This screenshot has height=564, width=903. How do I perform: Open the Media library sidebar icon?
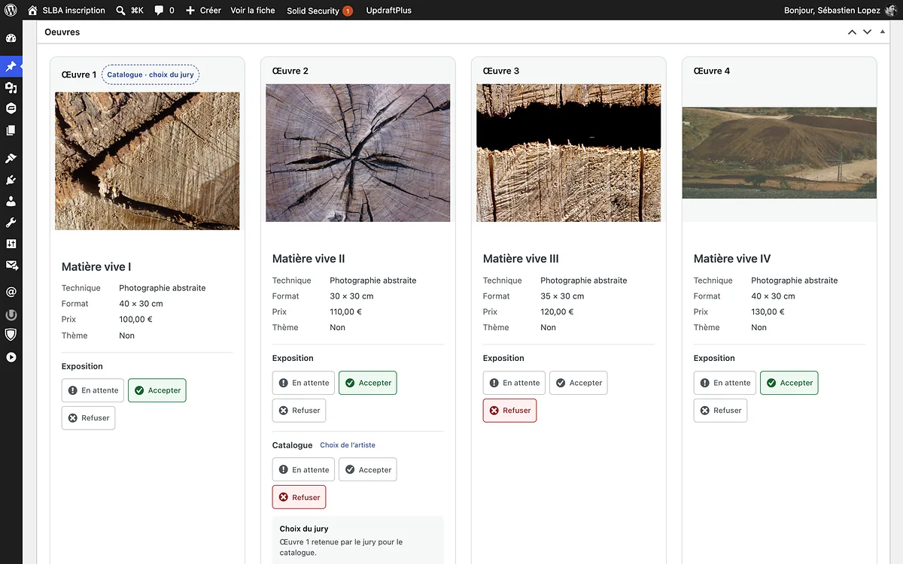point(11,87)
